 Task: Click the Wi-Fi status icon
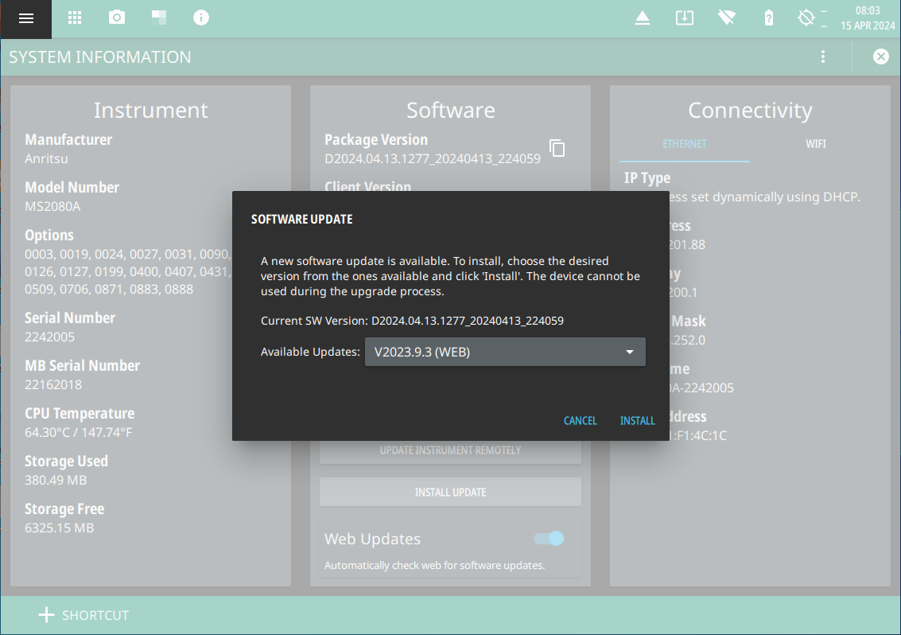click(726, 18)
